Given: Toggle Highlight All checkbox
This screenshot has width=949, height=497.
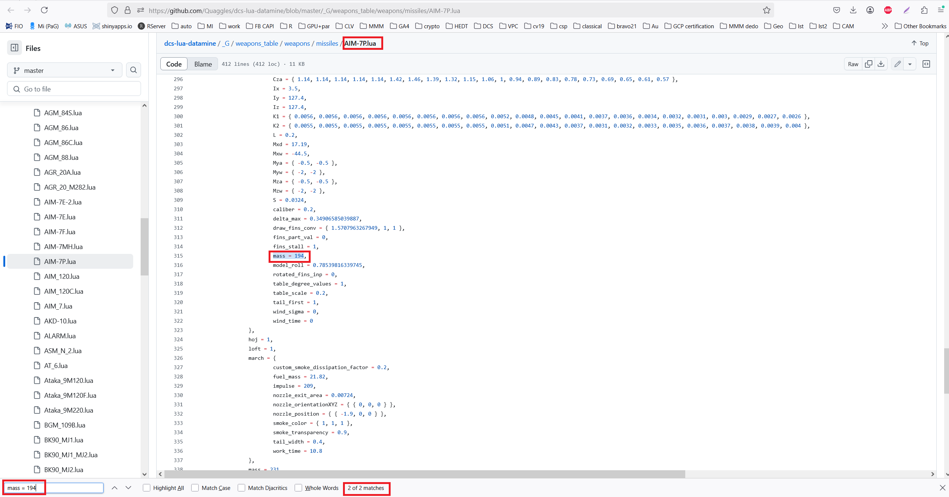Looking at the screenshot, I should [147, 488].
